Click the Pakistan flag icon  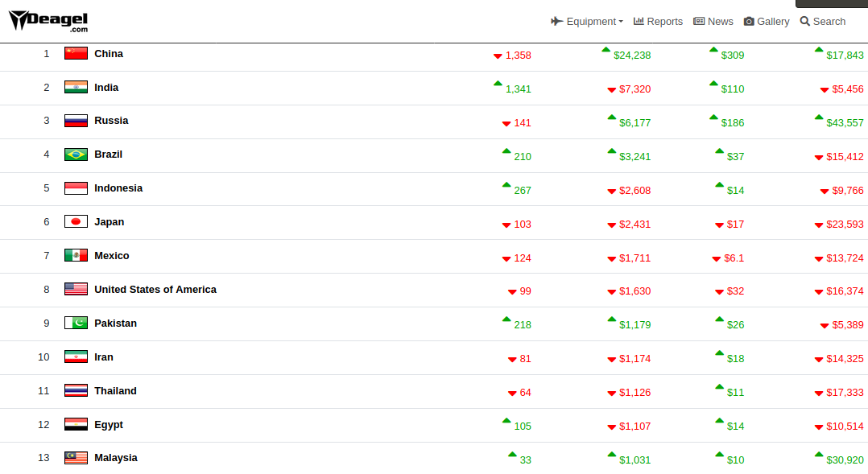pyautogui.click(x=76, y=324)
